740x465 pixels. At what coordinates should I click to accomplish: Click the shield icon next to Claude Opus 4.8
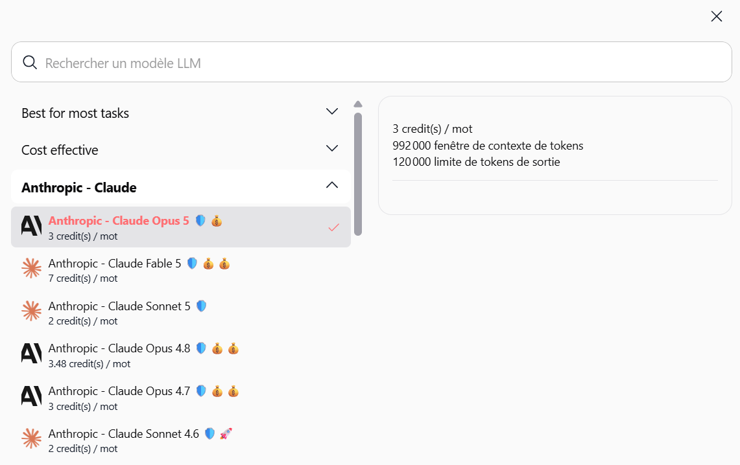(201, 348)
